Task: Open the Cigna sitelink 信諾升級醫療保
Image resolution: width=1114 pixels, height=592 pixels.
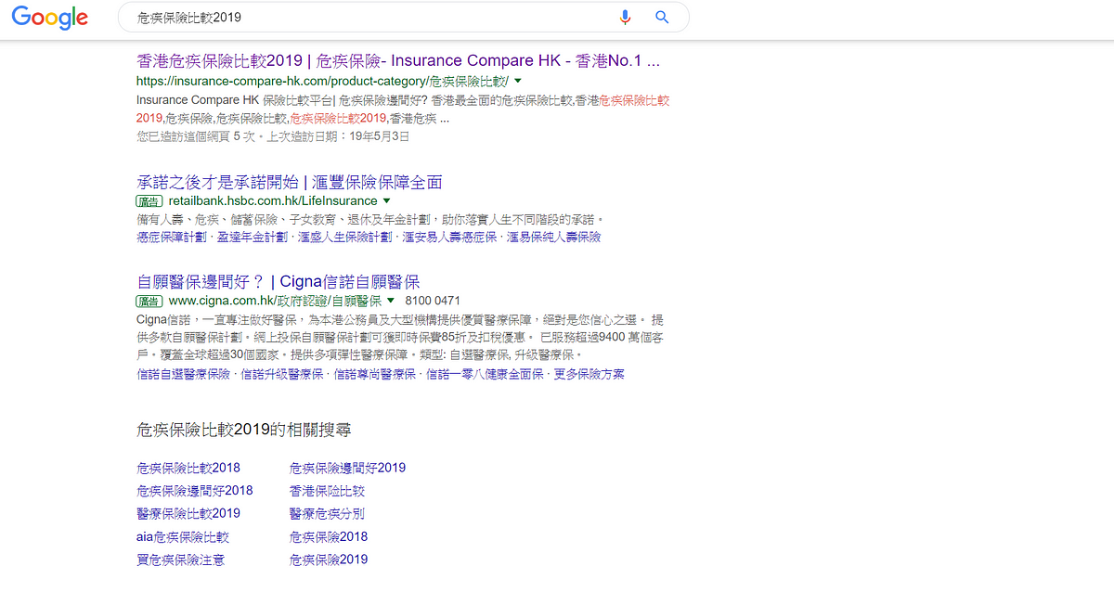Action: [281, 375]
